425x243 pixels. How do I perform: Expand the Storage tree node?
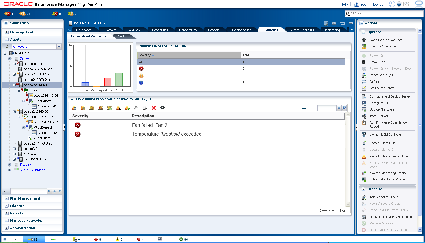[x=10, y=165]
